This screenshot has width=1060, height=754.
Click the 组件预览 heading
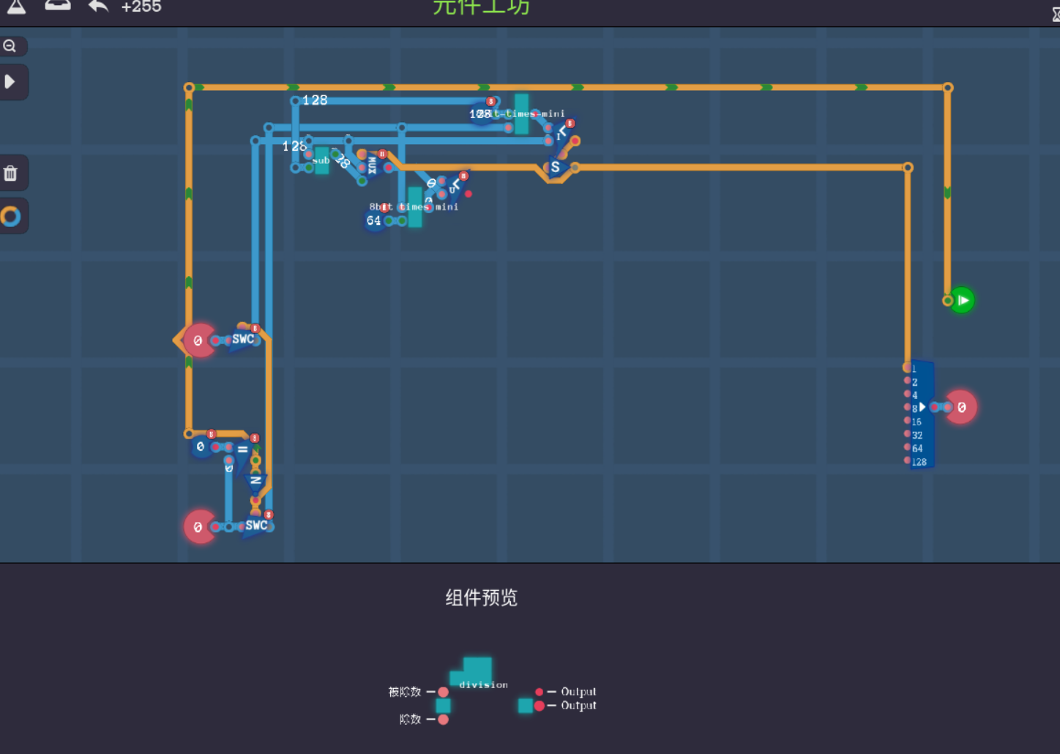pyautogui.click(x=482, y=598)
